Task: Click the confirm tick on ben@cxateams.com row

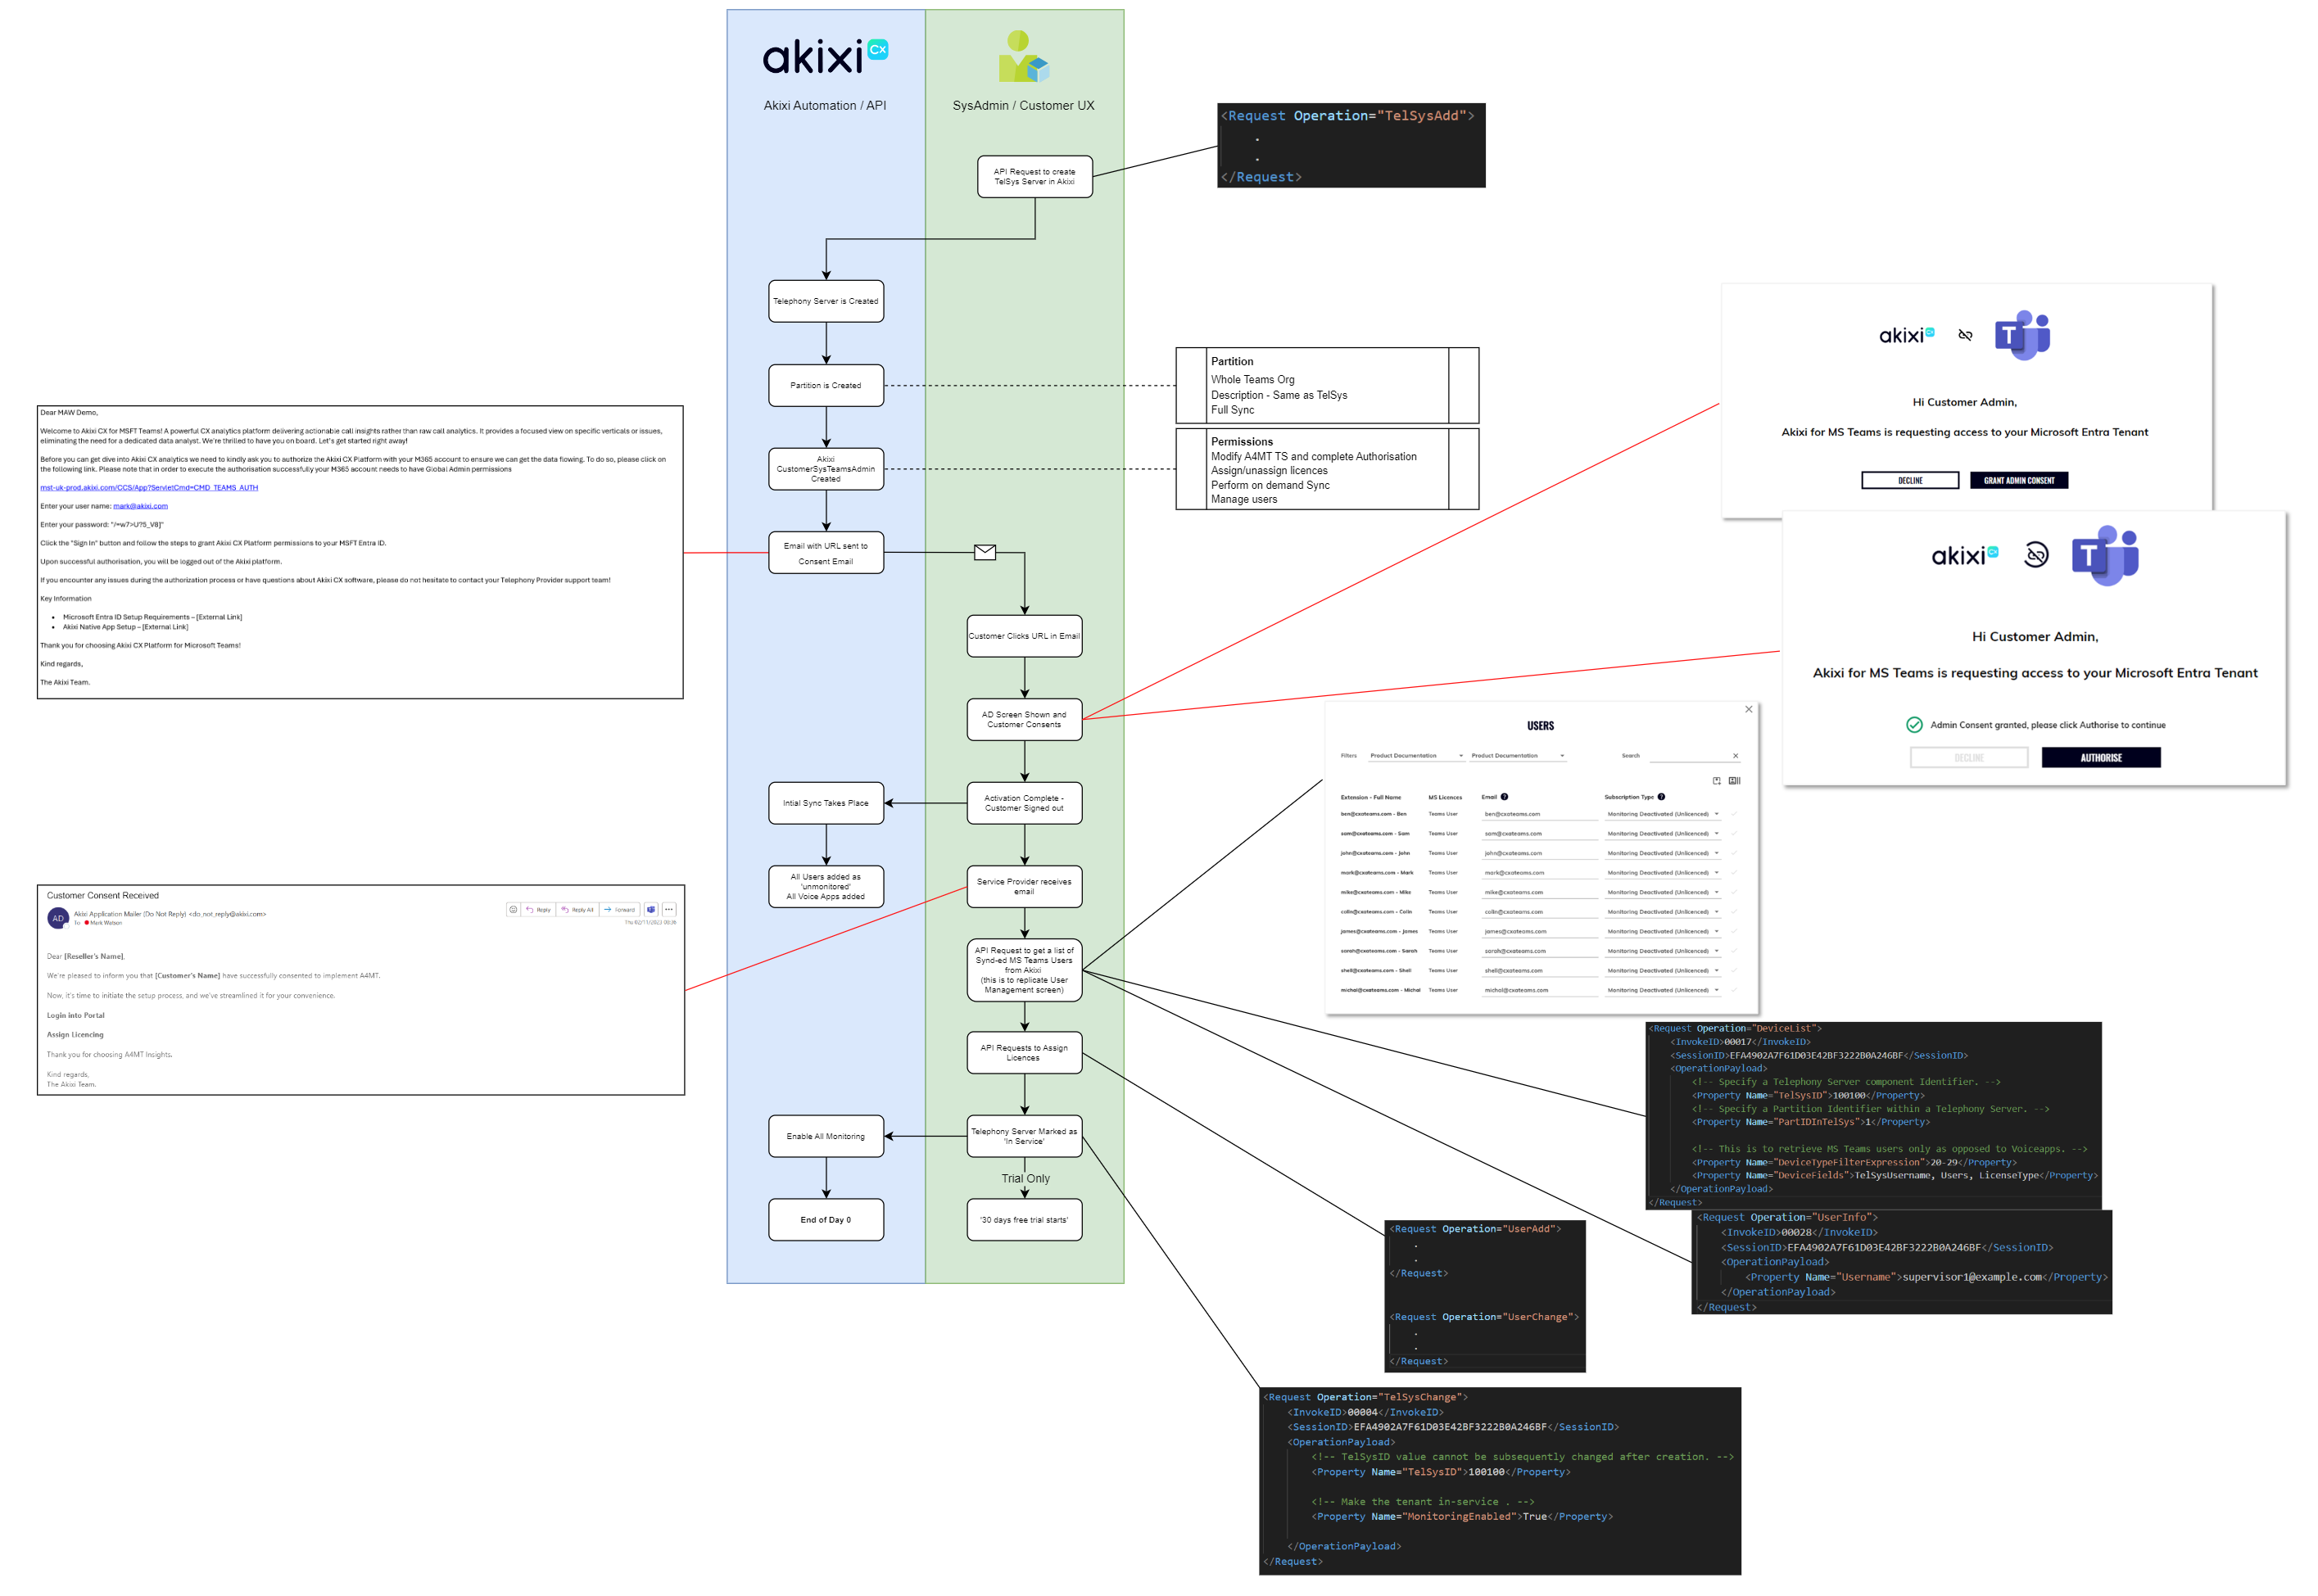Action: 1734,814
